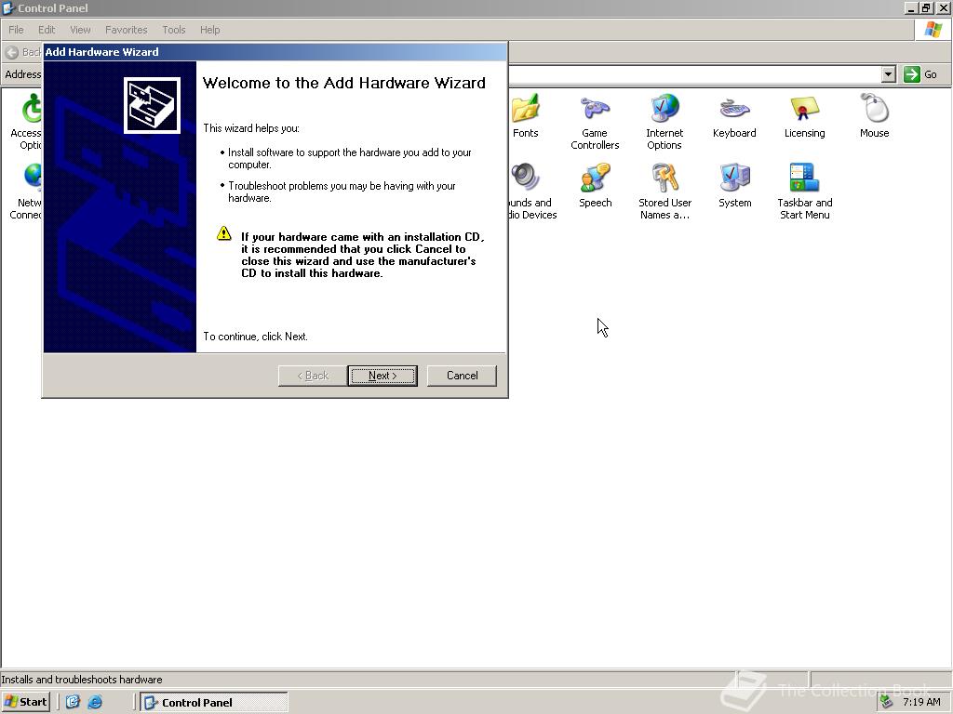Click the Start button

pyautogui.click(x=25, y=703)
